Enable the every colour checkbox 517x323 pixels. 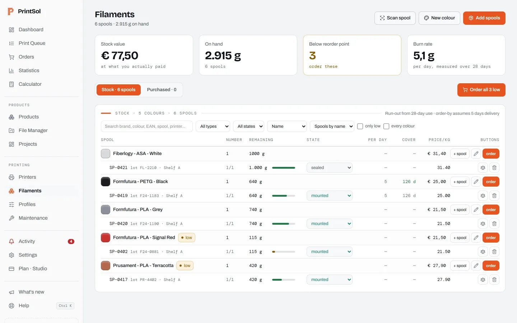386,126
